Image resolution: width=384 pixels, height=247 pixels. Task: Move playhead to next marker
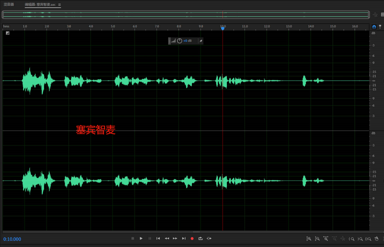[x=184, y=238]
